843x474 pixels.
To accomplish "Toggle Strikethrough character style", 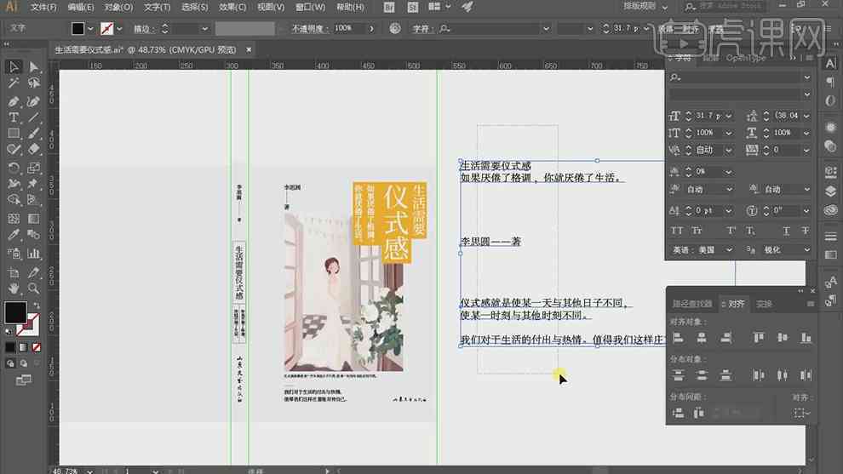I will [x=806, y=231].
